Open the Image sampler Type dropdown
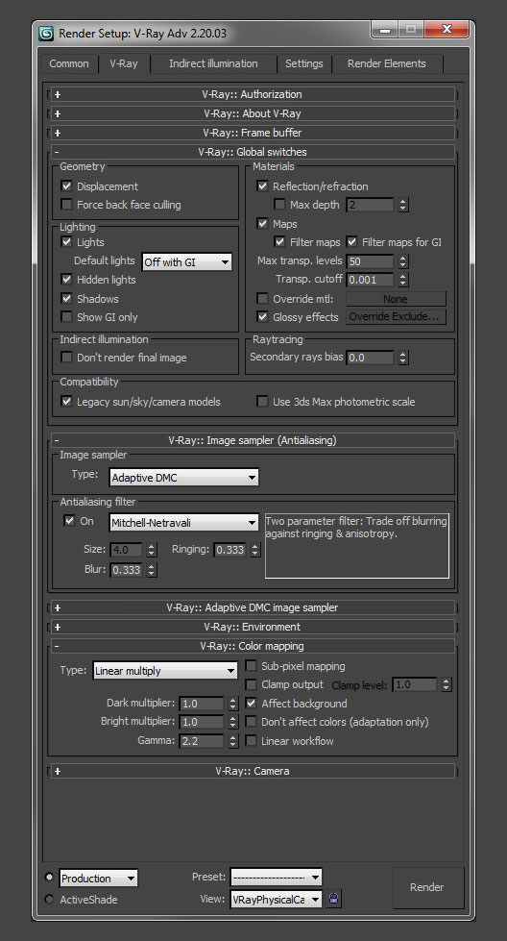Viewport: 507px width, 941px height. tap(184, 478)
